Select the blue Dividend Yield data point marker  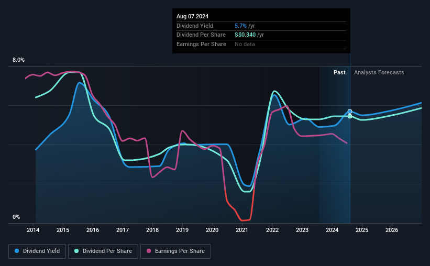pos(350,112)
